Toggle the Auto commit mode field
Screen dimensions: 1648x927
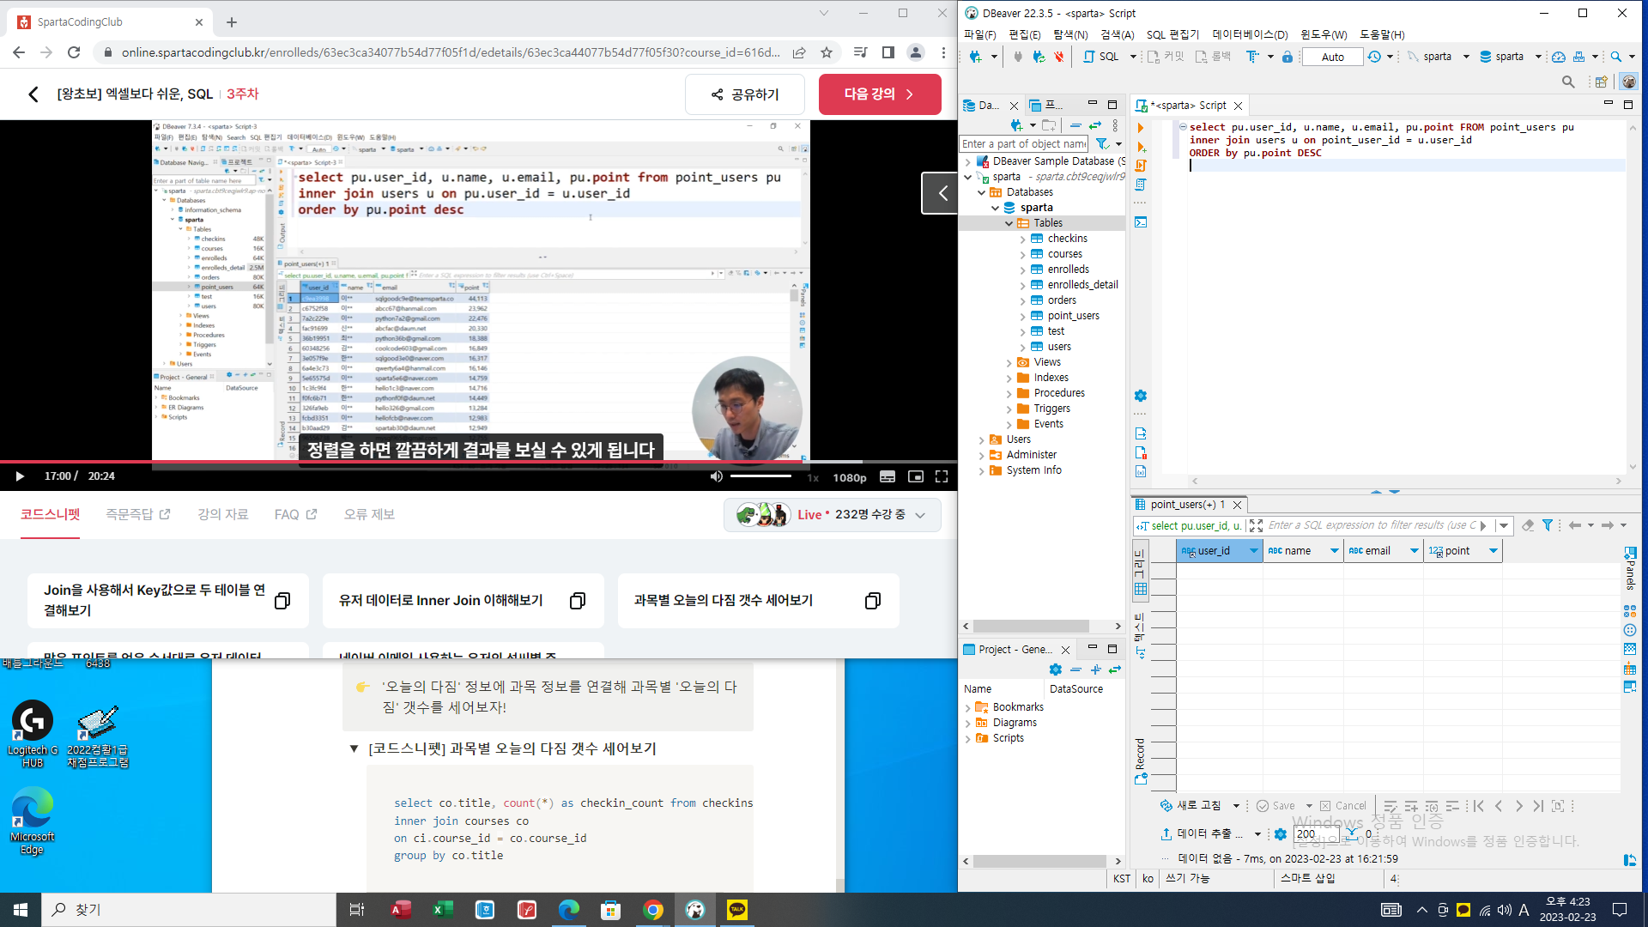tap(1332, 57)
